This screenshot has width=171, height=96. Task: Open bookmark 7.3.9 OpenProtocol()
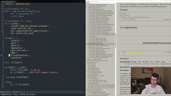click(x=98, y=21)
